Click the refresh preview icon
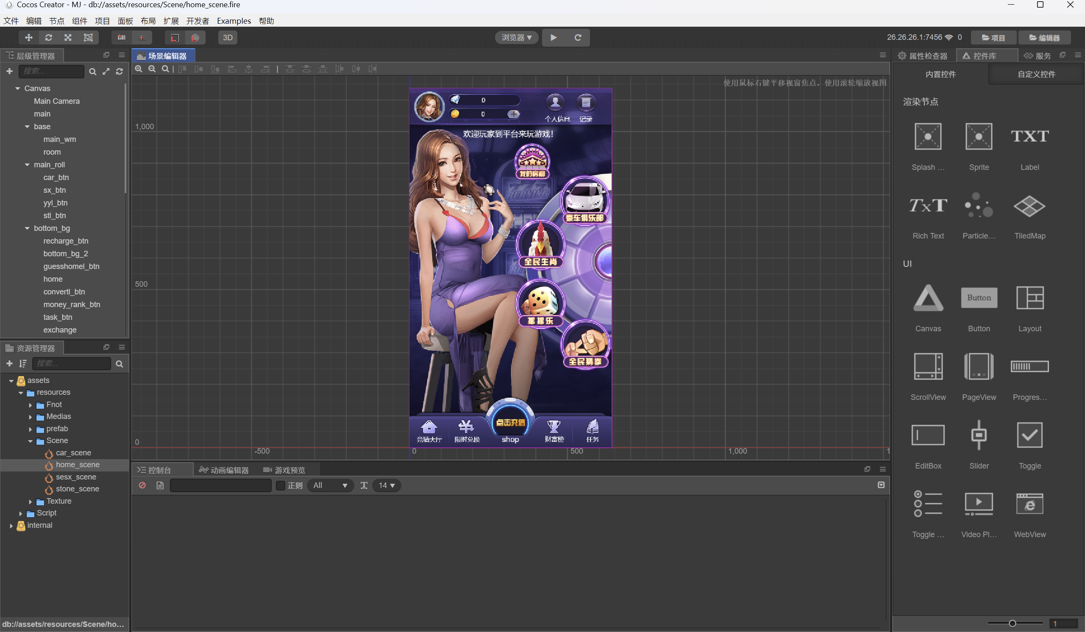 578,37
